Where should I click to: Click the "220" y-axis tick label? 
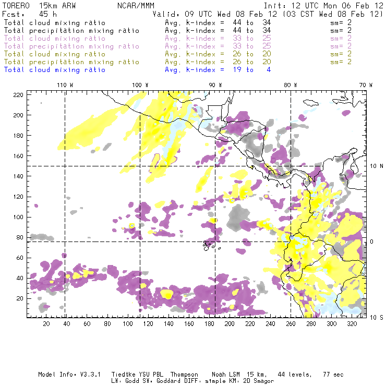click(18, 95)
